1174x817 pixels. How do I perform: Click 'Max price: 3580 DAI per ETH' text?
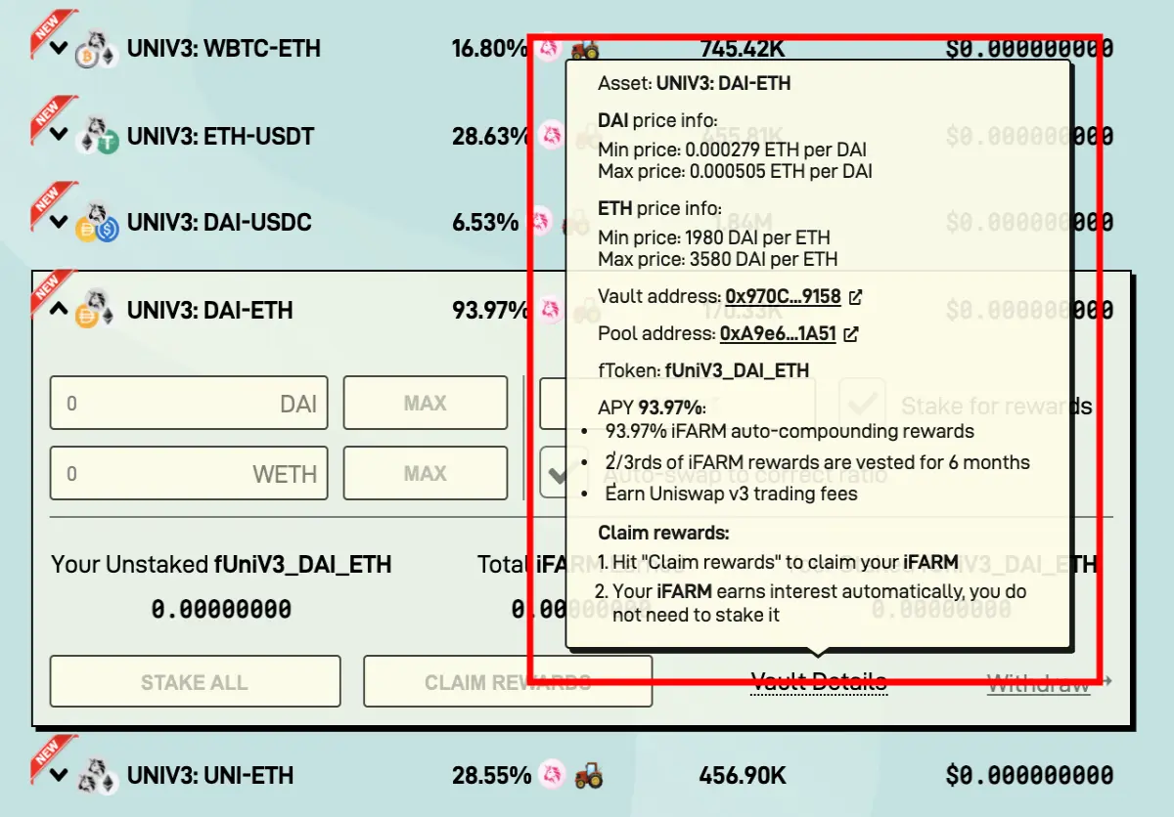point(718,259)
